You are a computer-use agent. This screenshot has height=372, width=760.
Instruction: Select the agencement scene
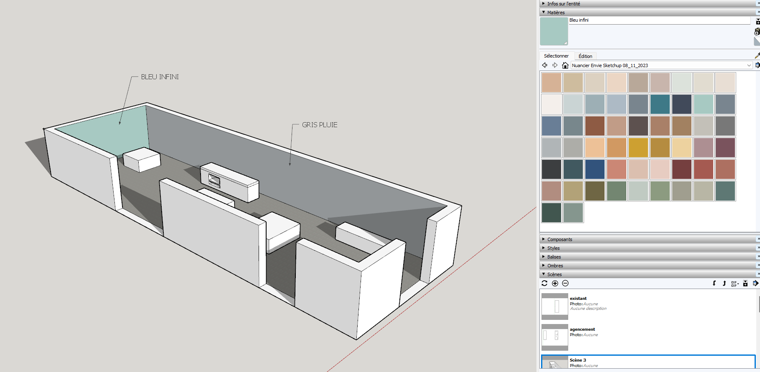(582, 329)
